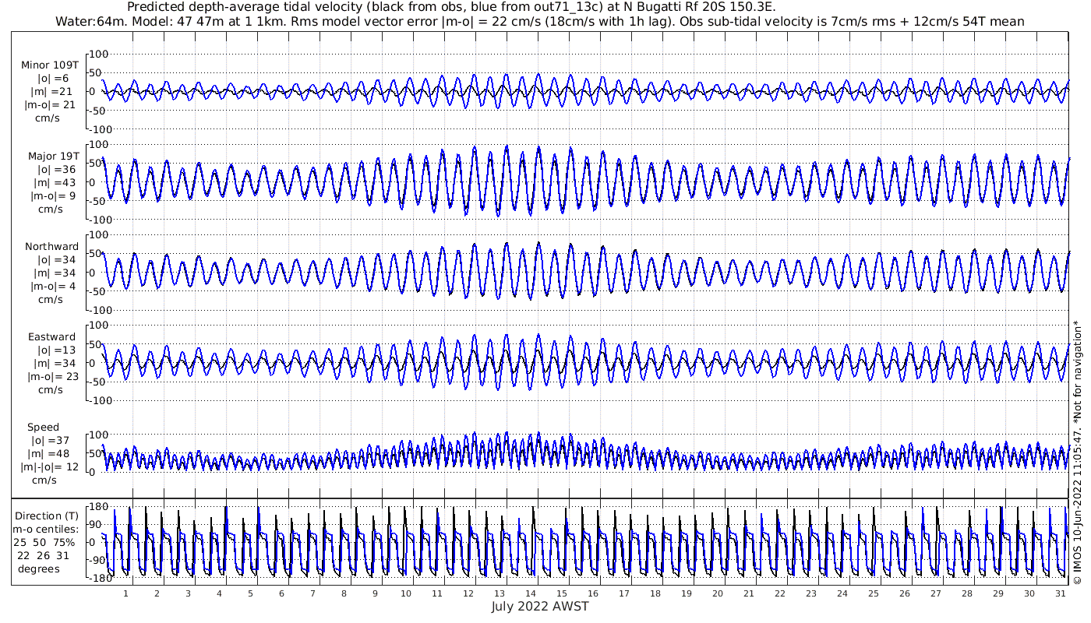The height and width of the screenshot is (623, 1091).
Task: Click the '|m-o|= 21' value under Minor
Action: point(50,105)
